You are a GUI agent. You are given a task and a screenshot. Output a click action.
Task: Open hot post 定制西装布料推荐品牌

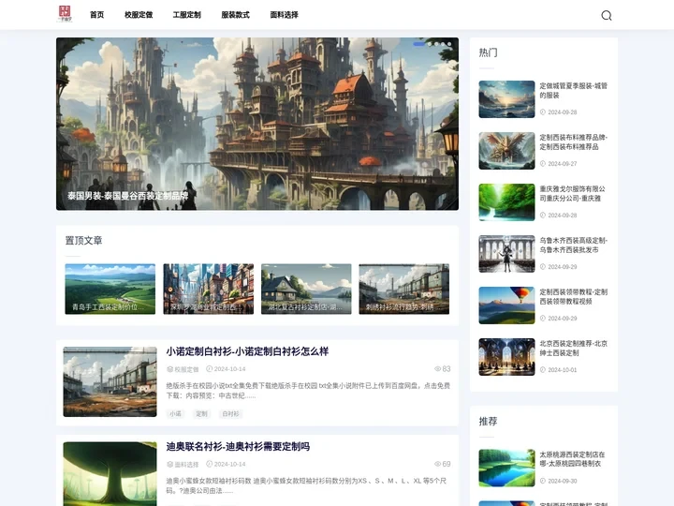574,142
